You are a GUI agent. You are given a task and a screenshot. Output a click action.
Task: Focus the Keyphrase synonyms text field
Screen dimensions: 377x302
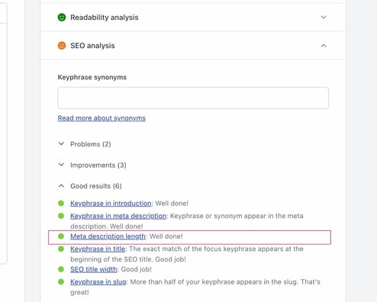tap(193, 98)
